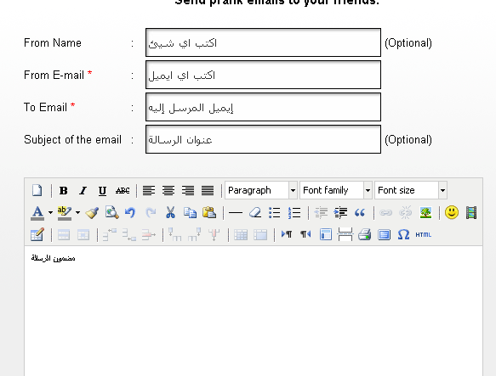Toggle fullscreen editor mode
The height and width of the screenshot is (376, 496).
384,234
